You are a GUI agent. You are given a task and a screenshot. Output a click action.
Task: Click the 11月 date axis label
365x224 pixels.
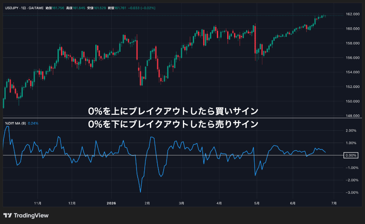coord(37,203)
